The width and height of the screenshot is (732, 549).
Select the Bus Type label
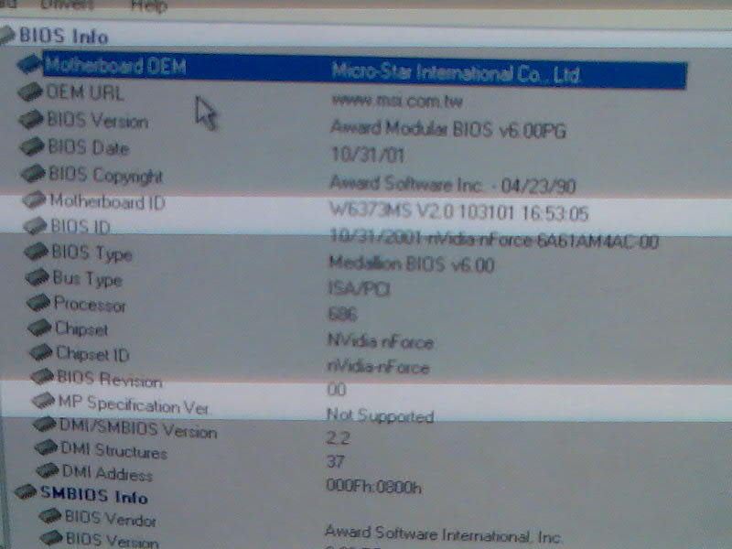(x=88, y=279)
